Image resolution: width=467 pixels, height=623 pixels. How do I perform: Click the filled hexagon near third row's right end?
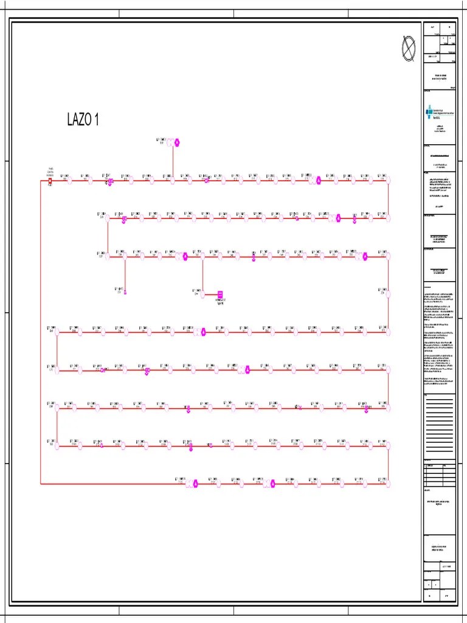(x=365, y=257)
